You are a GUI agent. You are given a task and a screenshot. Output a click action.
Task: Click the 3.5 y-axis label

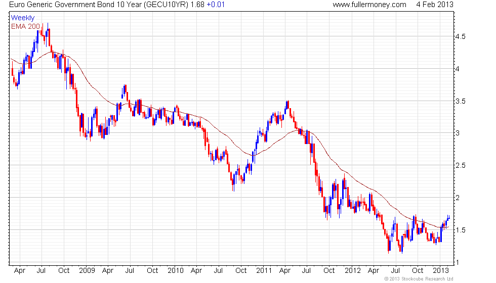(461, 102)
